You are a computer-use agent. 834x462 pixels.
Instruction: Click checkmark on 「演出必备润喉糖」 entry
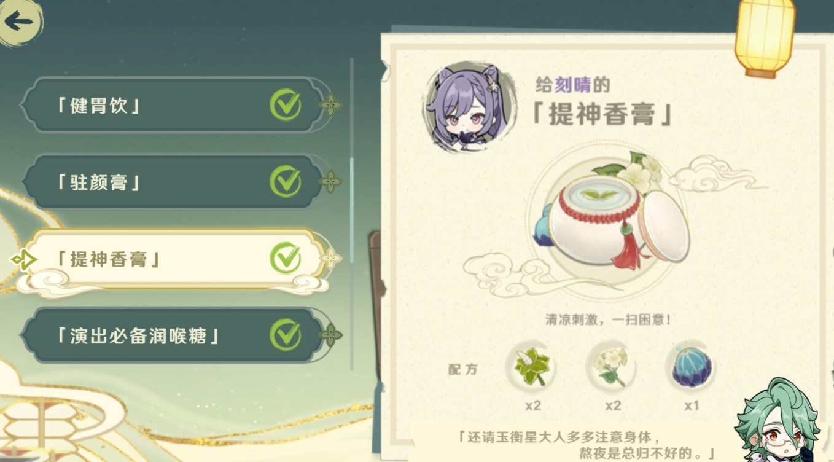(286, 335)
